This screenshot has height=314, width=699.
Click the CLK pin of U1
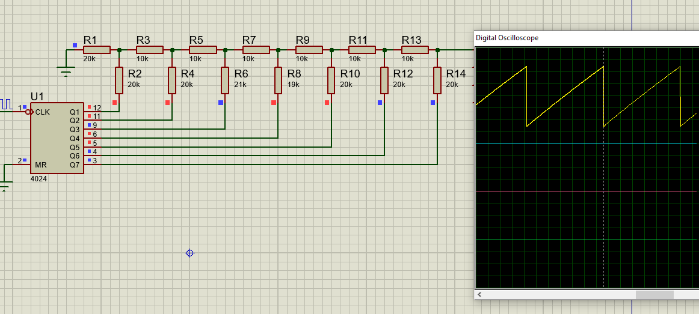click(29, 112)
